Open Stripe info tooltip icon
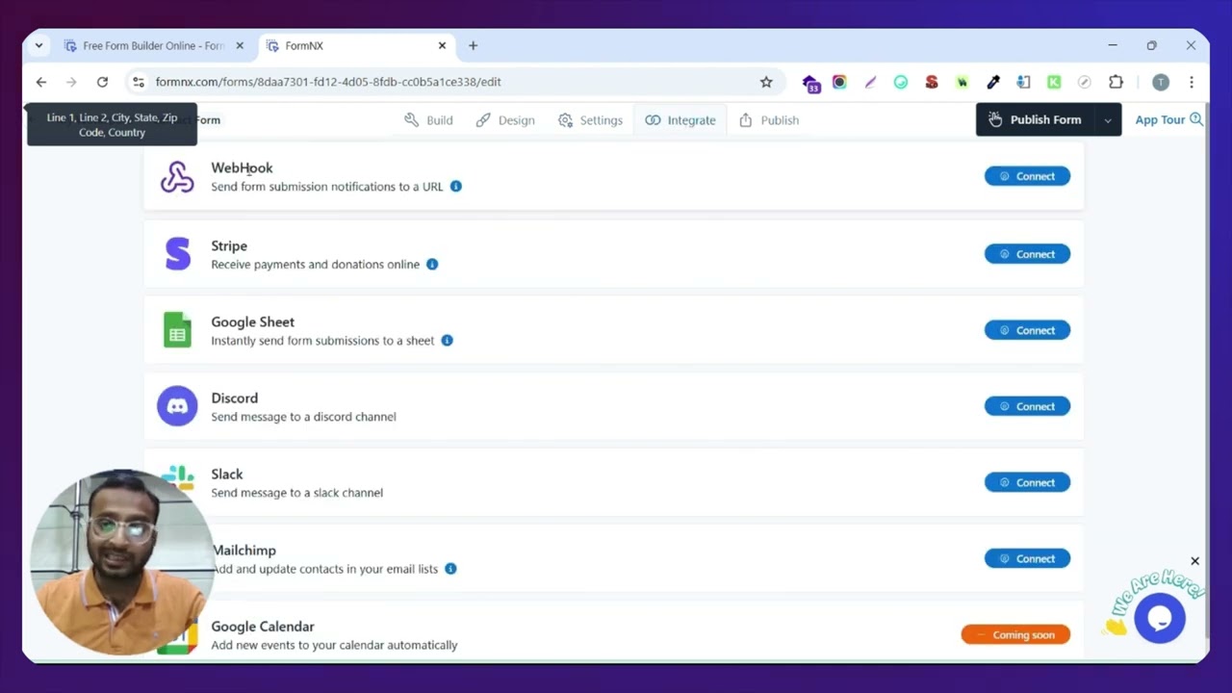 pyautogui.click(x=432, y=265)
